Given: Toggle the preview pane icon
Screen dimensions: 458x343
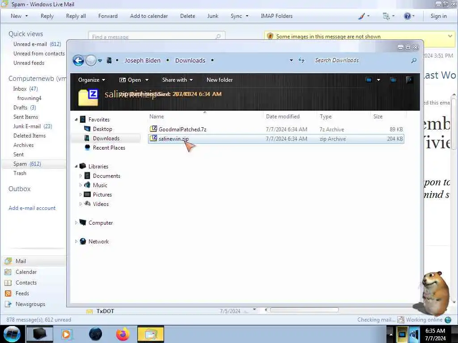Looking at the screenshot, I should tap(393, 80).
